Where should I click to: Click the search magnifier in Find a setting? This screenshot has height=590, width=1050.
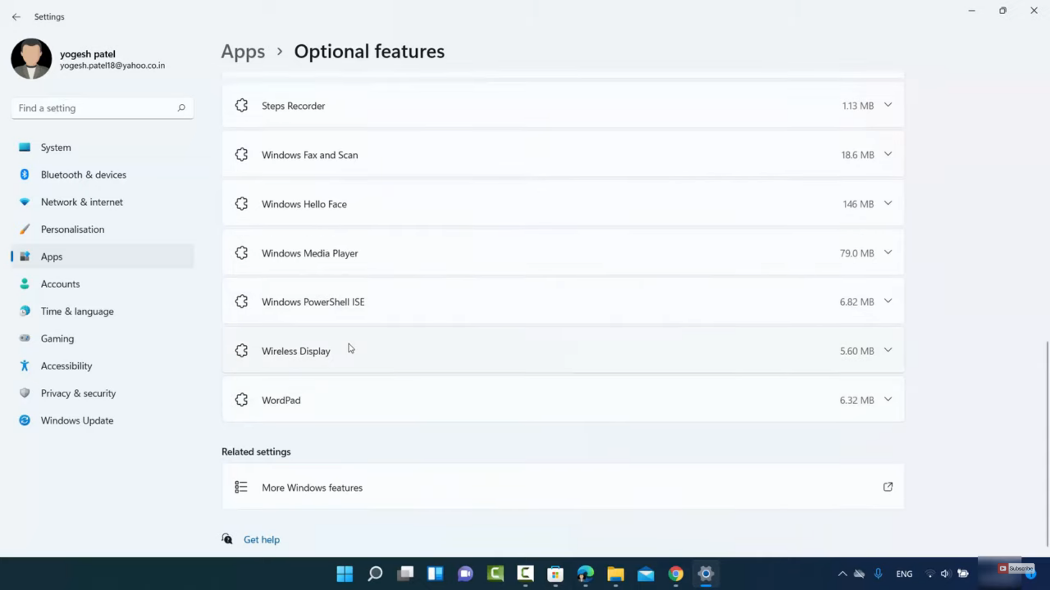(x=181, y=108)
